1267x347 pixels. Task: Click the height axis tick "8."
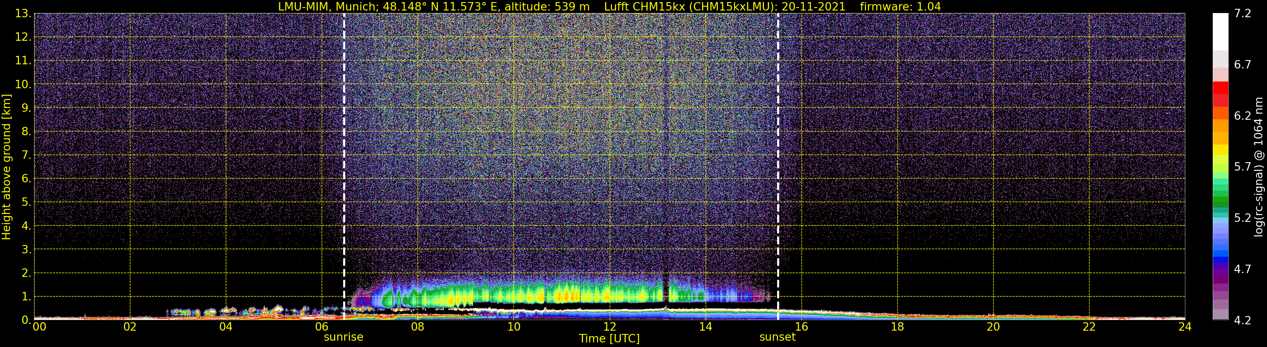click(x=26, y=131)
